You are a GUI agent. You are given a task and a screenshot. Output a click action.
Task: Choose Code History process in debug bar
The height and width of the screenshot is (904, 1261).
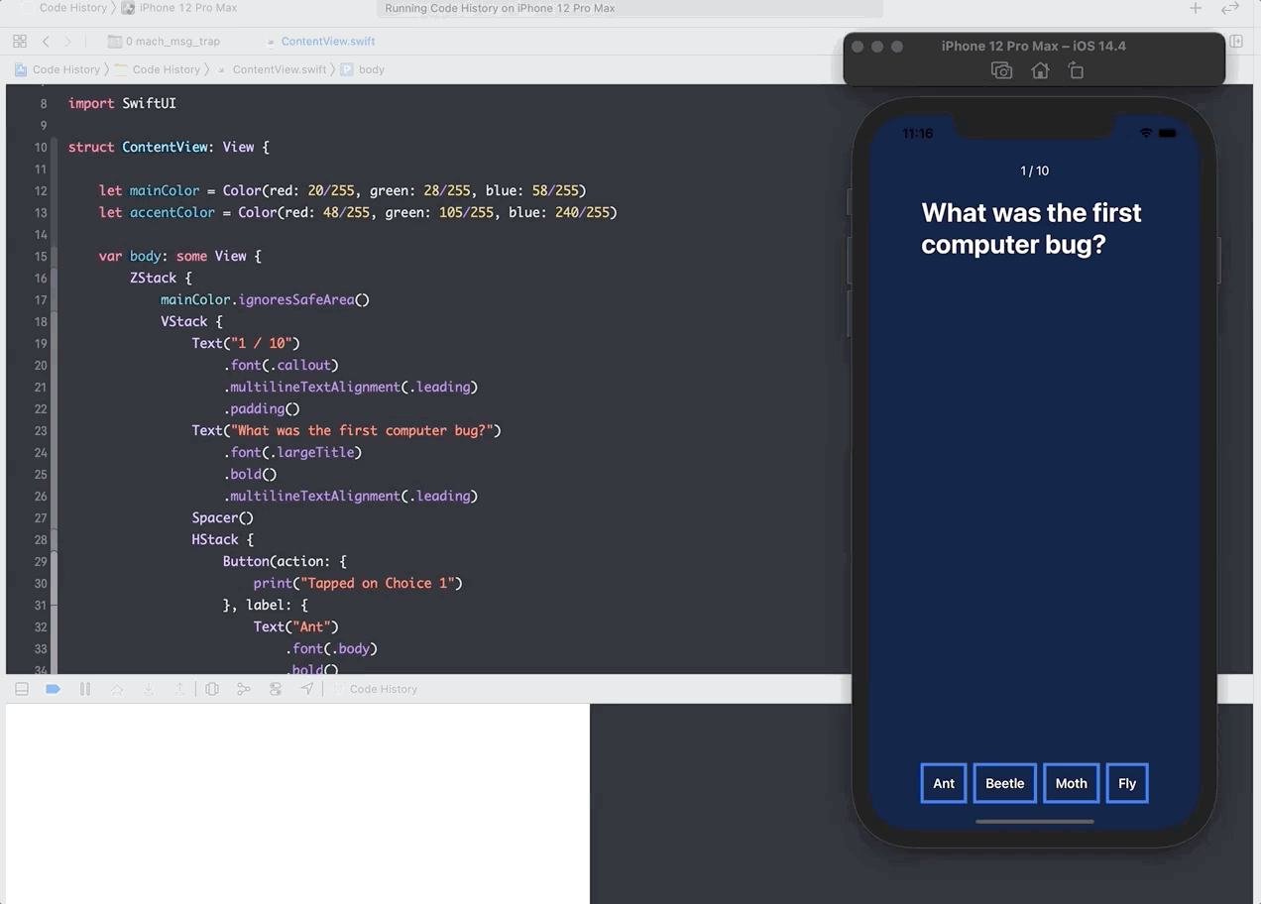click(x=375, y=689)
